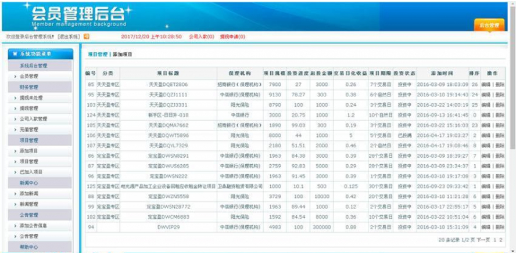The image size is (516, 253).
Task: Expand the arrow beside 公司入款管理
Action: pyautogui.click(x=15, y=119)
